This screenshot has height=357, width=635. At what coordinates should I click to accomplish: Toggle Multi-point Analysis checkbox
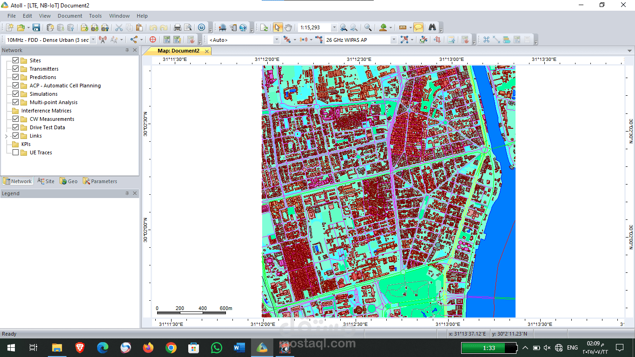coord(16,102)
